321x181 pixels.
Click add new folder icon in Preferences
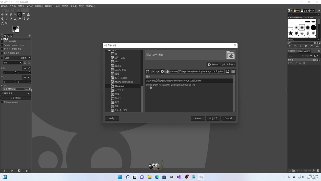point(147,72)
